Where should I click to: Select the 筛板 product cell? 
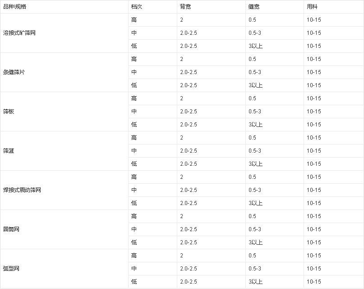(9, 112)
